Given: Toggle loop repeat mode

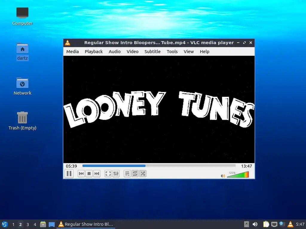Looking at the screenshot, I should pyautogui.click(x=135, y=174).
